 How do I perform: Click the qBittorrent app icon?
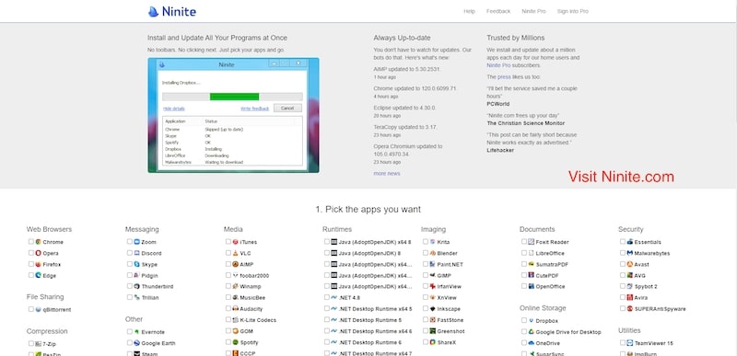(x=39, y=310)
